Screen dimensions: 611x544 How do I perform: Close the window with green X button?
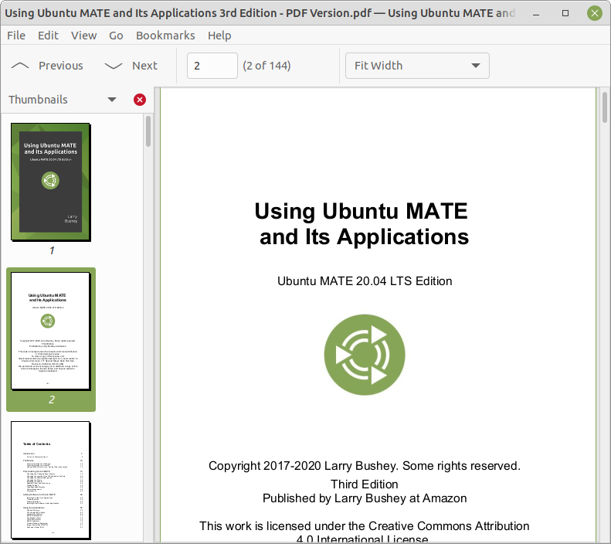pos(595,14)
